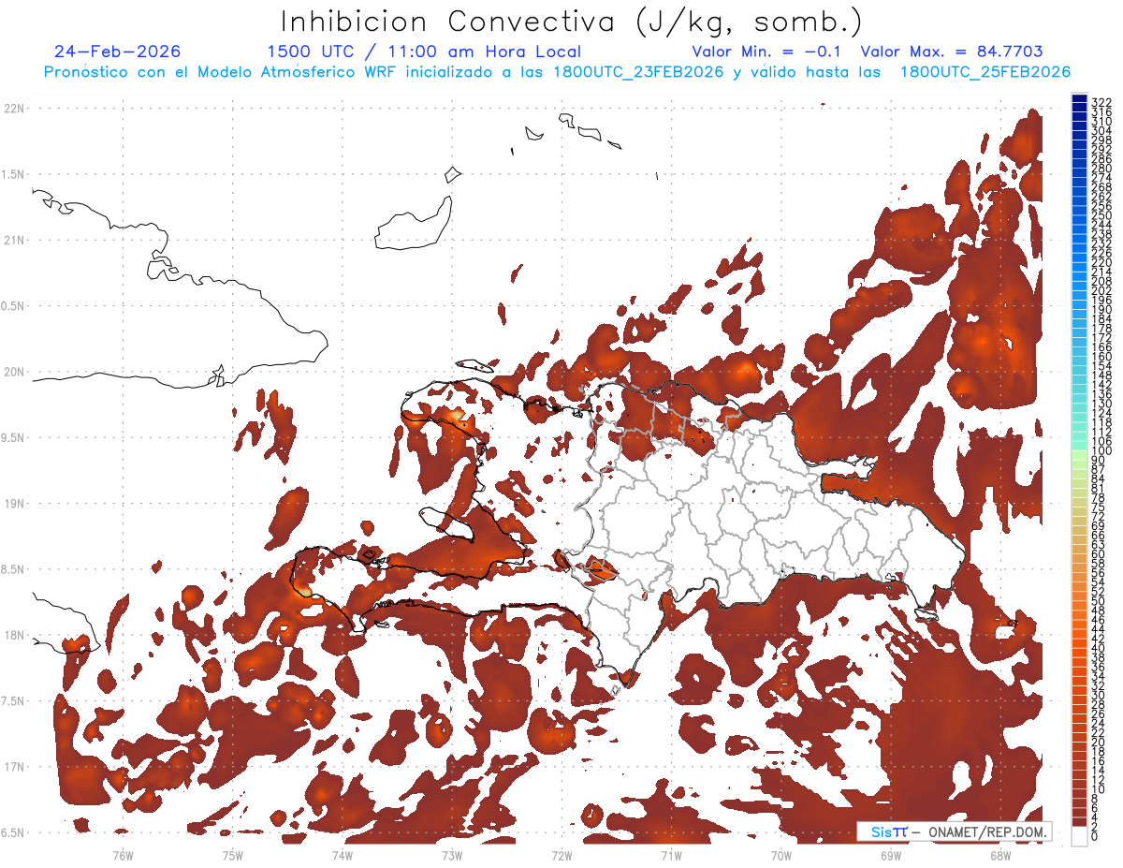Click the 72W longitude label
The image size is (1123, 868).
coord(561,855)
